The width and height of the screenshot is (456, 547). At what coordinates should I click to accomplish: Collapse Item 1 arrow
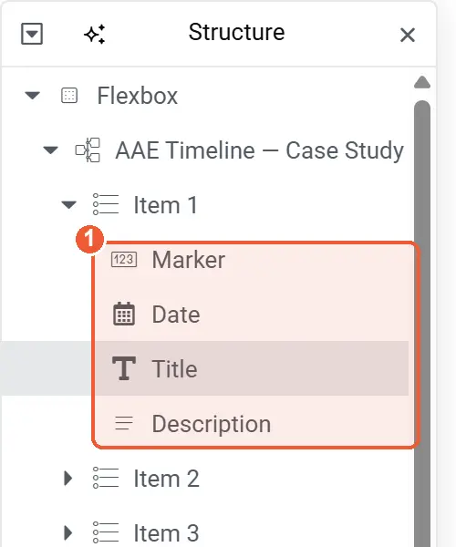tap(68, 205)
